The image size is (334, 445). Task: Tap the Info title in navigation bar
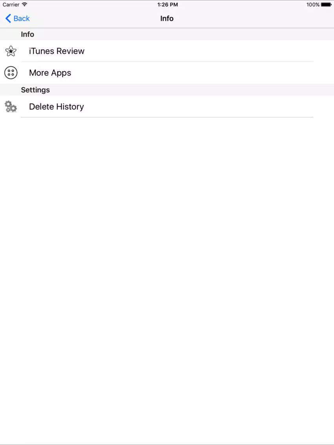[x=167, y=18]
